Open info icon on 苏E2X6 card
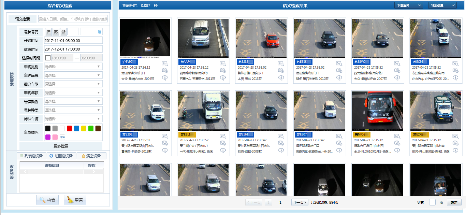466x215 pixels. point(455,150)
